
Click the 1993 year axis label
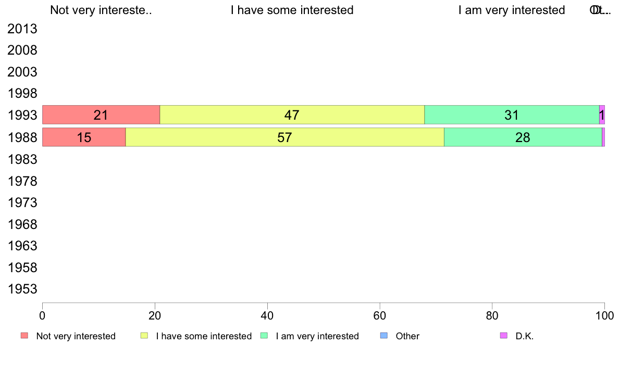22,116
